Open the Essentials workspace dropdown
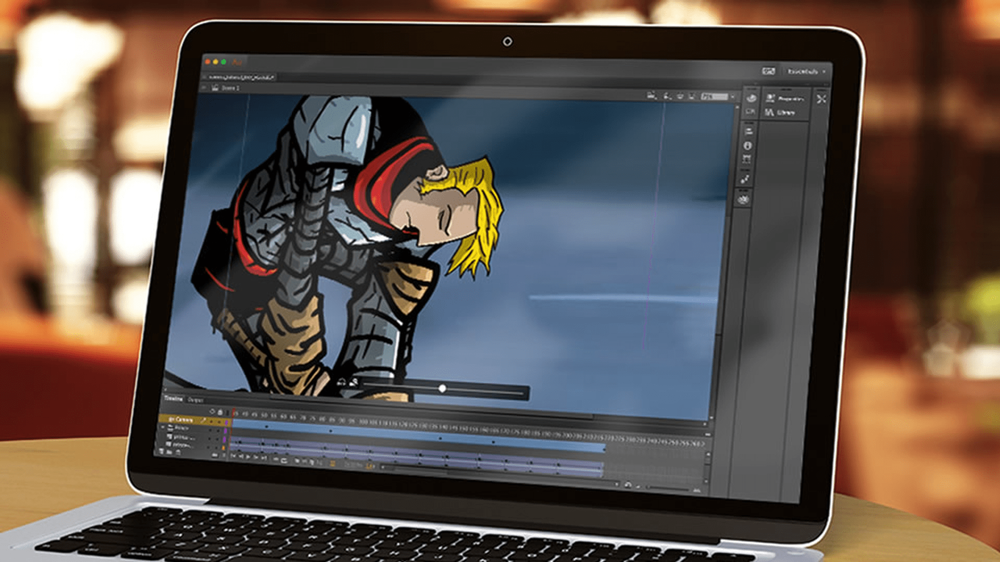The height and width of the screenshot is (562, 1000). (806, 71)
